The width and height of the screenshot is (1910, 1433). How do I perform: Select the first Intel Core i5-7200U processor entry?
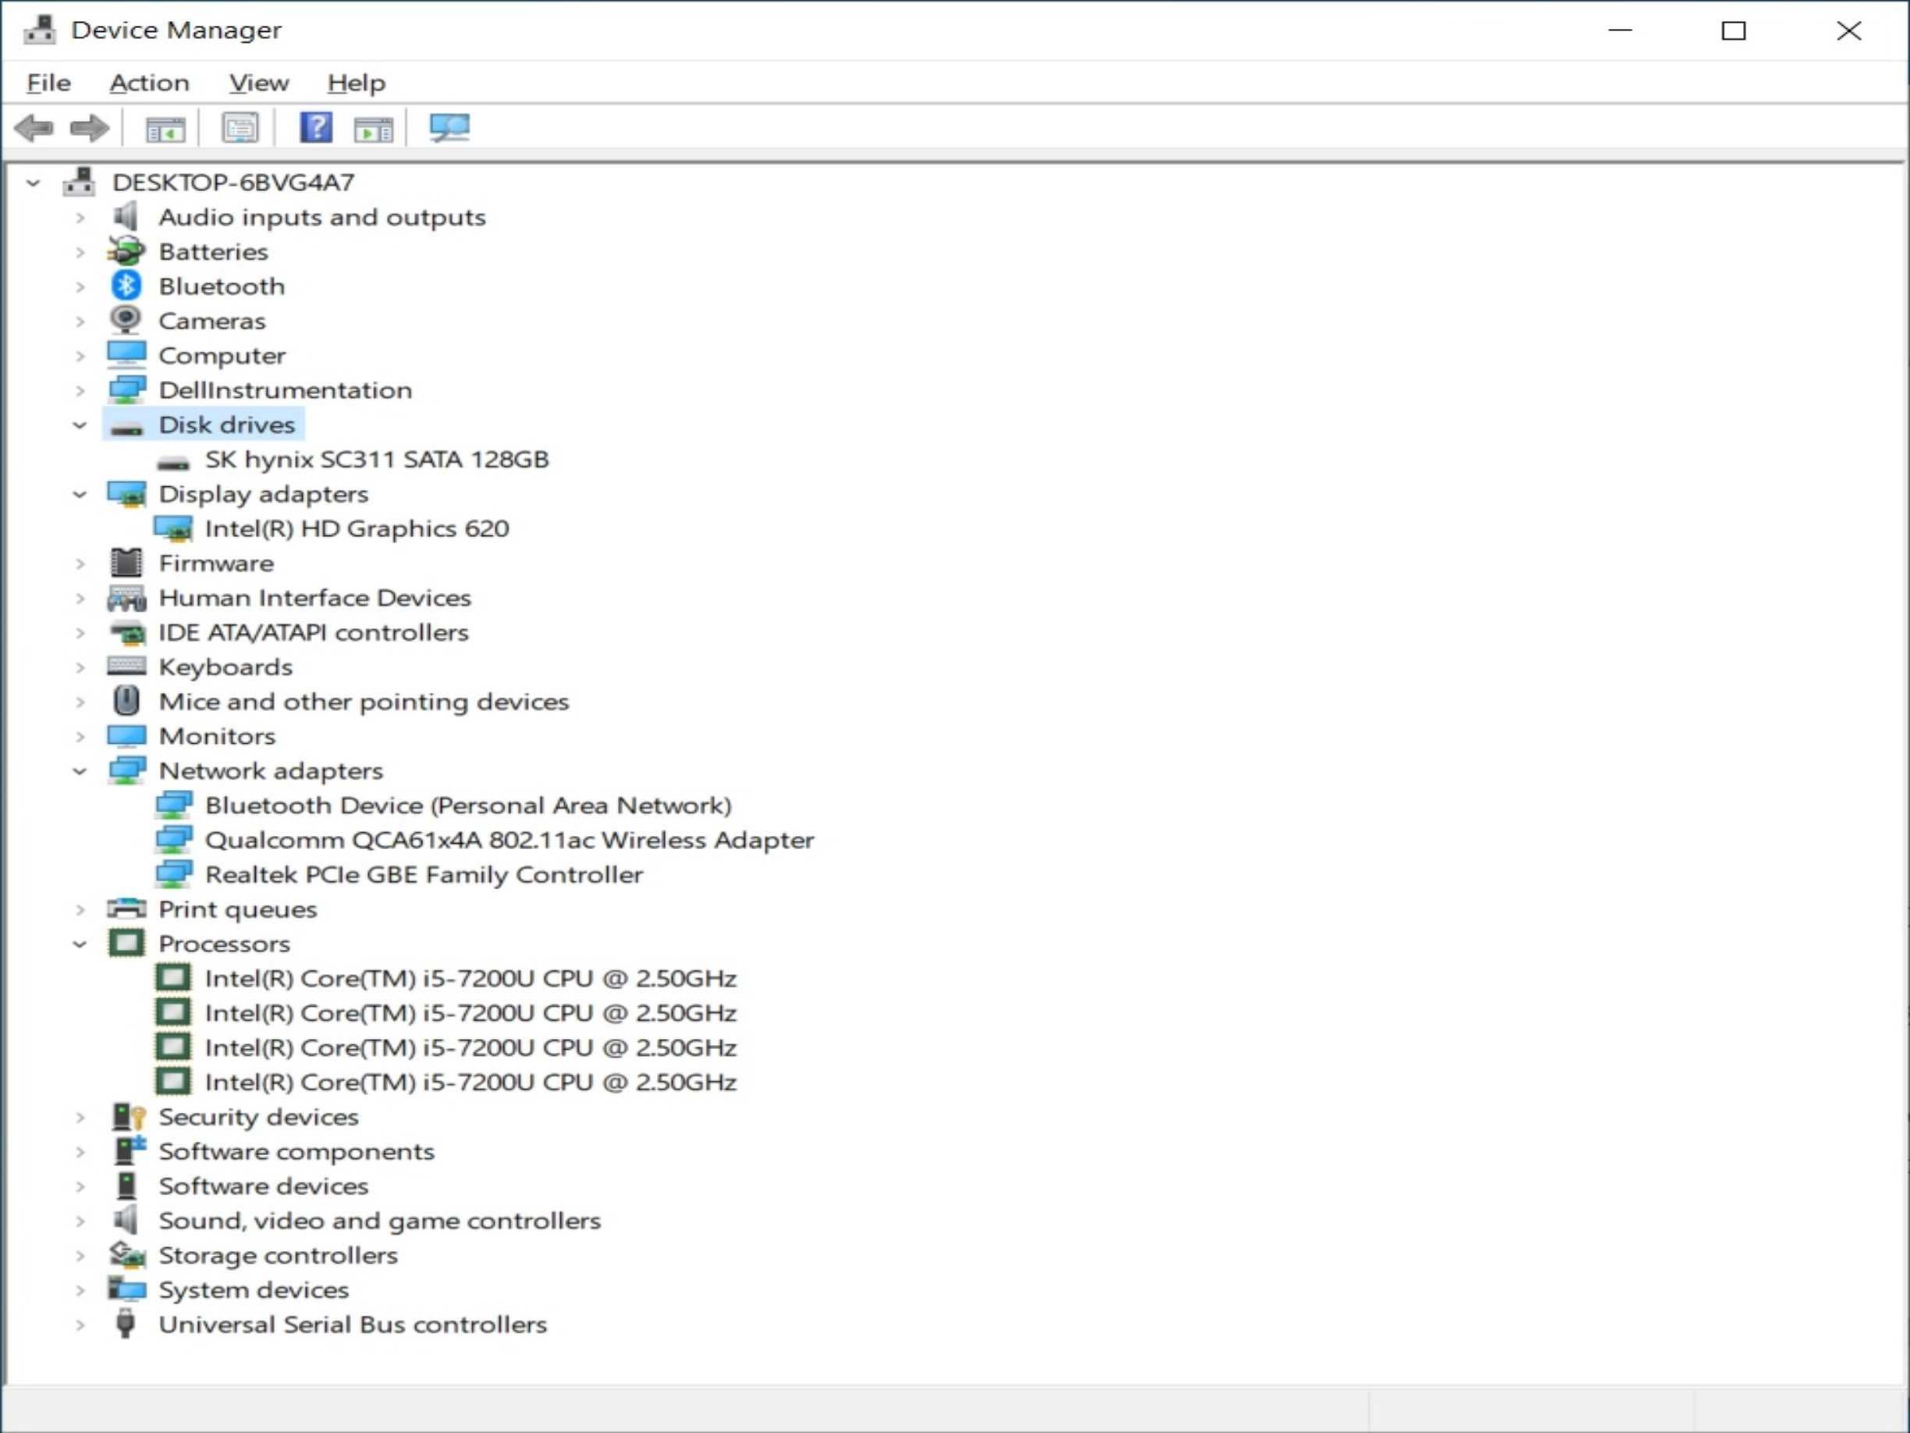470,978
